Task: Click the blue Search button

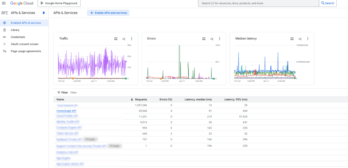Action: click(x=328, y=3)
